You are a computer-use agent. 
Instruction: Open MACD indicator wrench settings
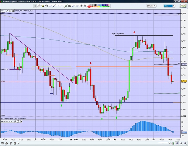click(15, 121)
